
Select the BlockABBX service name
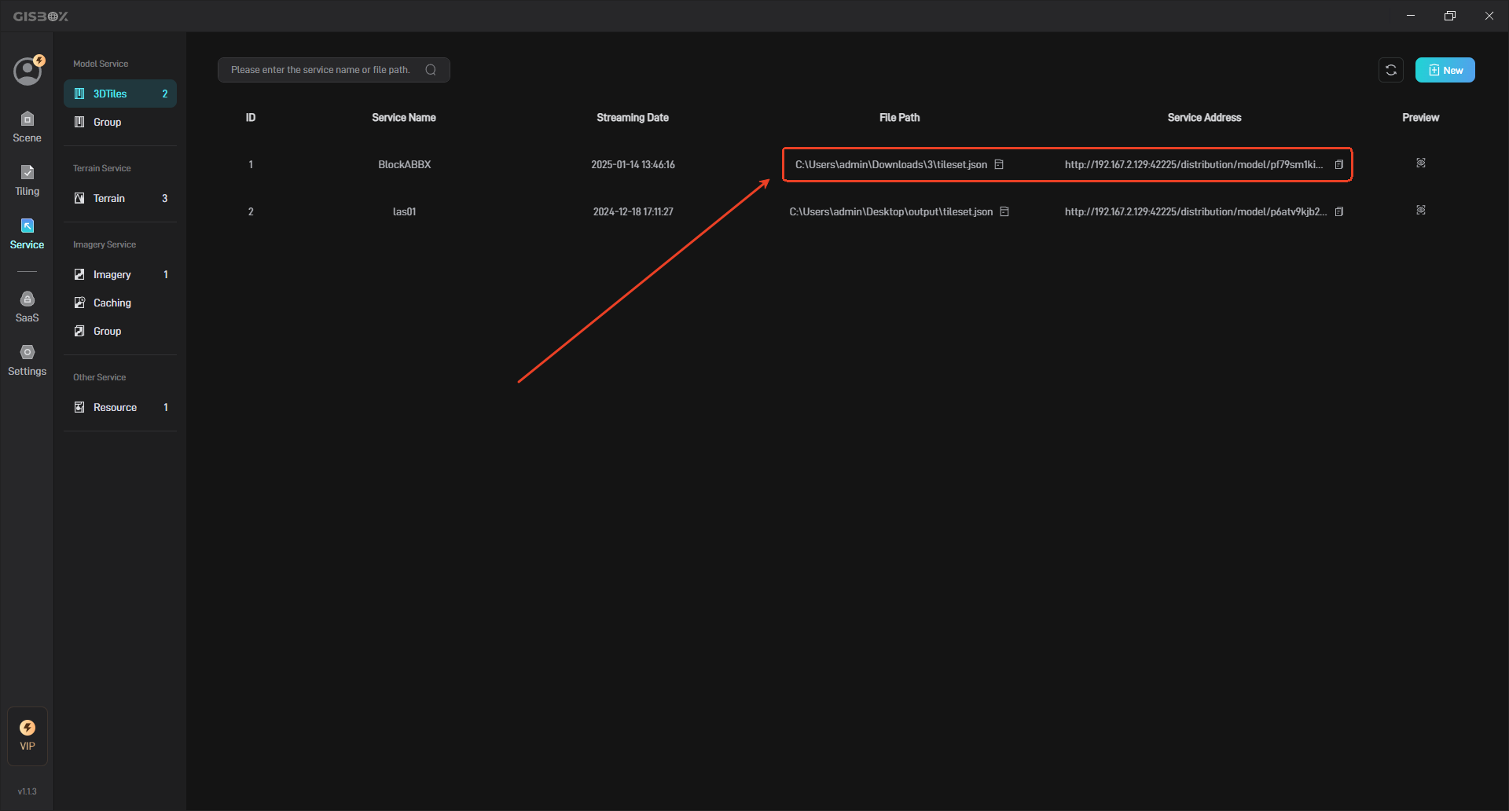404,164
